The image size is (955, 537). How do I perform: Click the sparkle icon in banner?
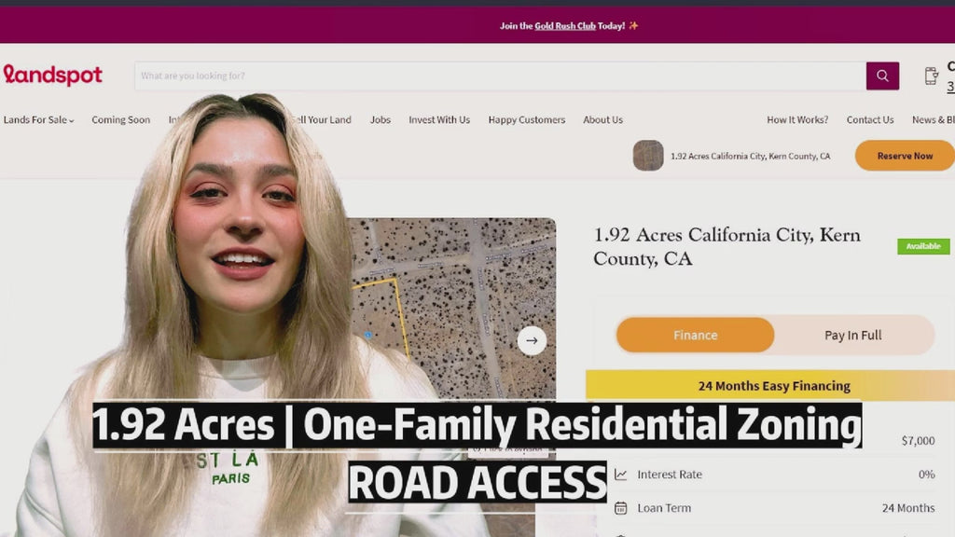[633, 25]
